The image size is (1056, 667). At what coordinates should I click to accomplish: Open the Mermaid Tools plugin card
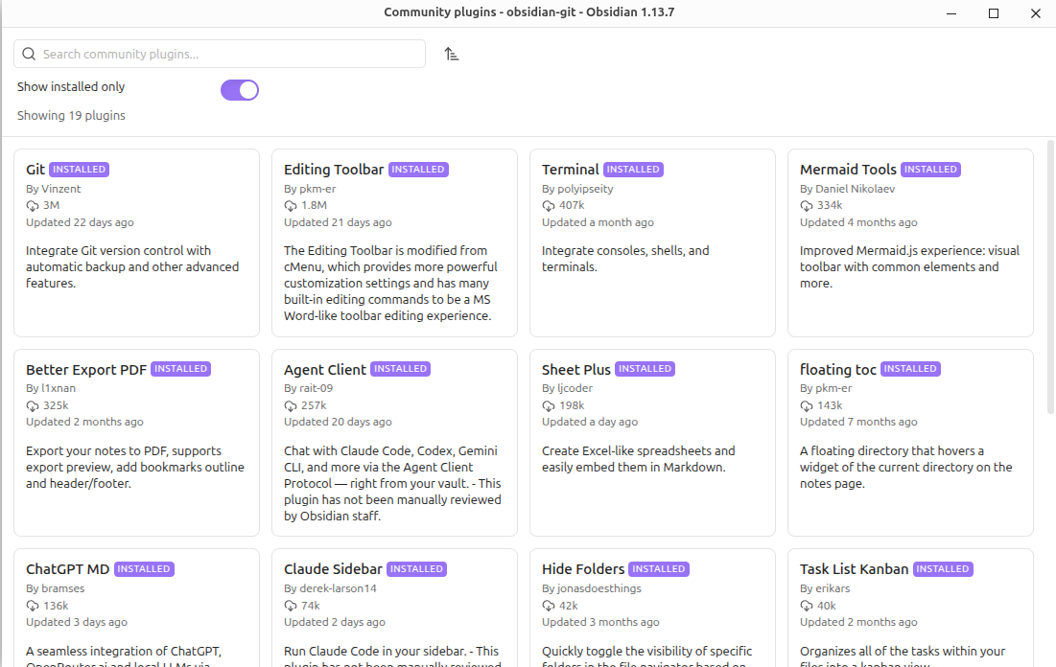[x=910, y=242]
